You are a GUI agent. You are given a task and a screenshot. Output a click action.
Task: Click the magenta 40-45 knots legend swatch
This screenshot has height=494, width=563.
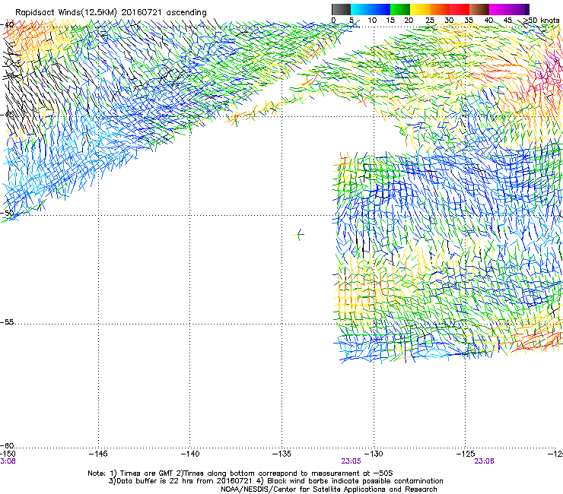click(x=499, y=9)
